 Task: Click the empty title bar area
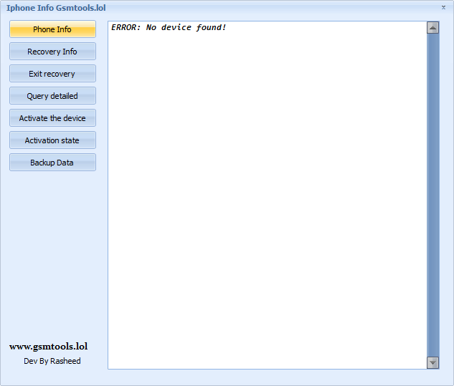(x=273, y=8)
